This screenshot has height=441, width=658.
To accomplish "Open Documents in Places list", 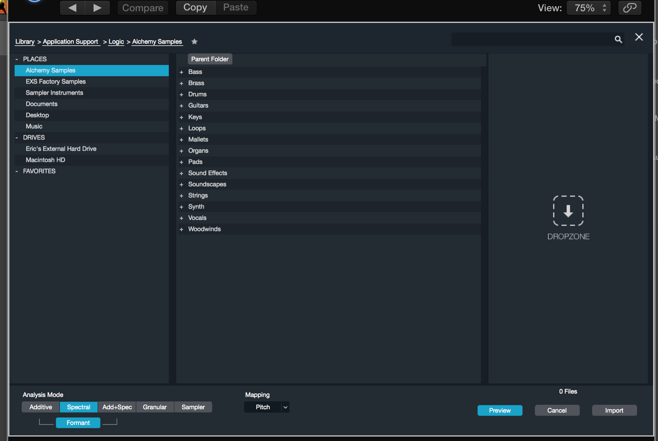I will coord(92,104).
